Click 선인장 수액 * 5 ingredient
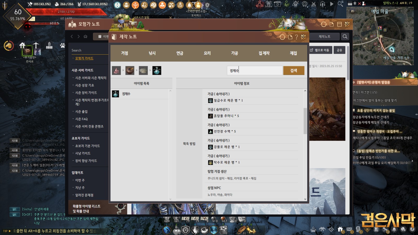This screenshot has height=235, width=418. pos(222,131)
